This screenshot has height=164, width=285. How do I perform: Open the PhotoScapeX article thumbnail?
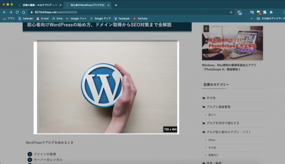coord(232,43)
